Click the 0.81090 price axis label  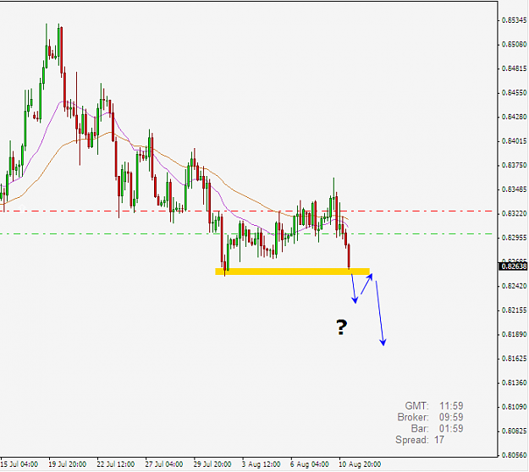(514, 407)
